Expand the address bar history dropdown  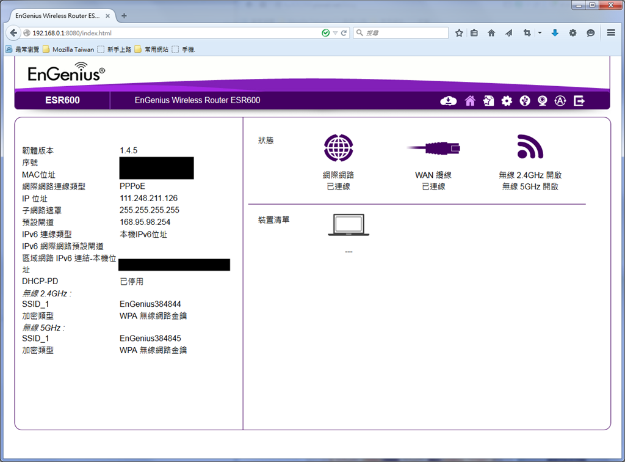(335, 33)
